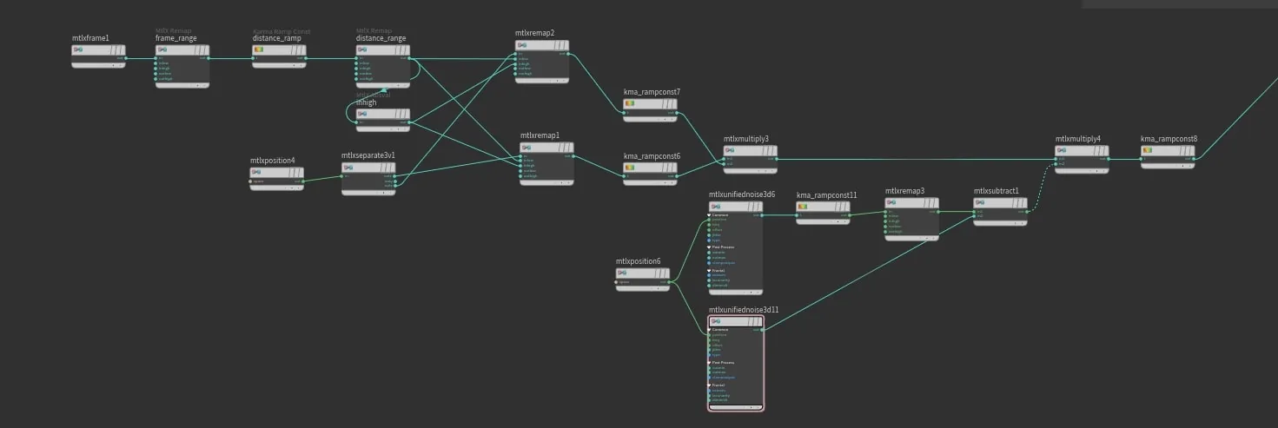Viewport: 1278px width, 428px height.
Task: Click the mtlxmultiply4 node icon
Action: (1062, 150)
